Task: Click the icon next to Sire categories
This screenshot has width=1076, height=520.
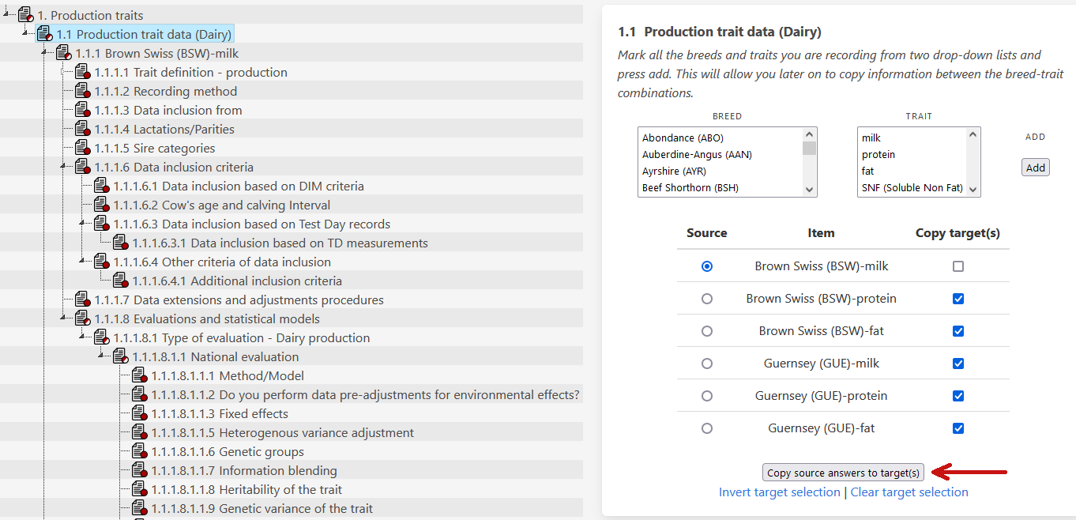Action: pyautogui.click(x=82, y=148)
